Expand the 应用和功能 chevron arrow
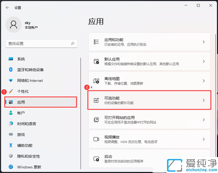The height and width of the screenshot is (173, 218). (x=204, y=42)
